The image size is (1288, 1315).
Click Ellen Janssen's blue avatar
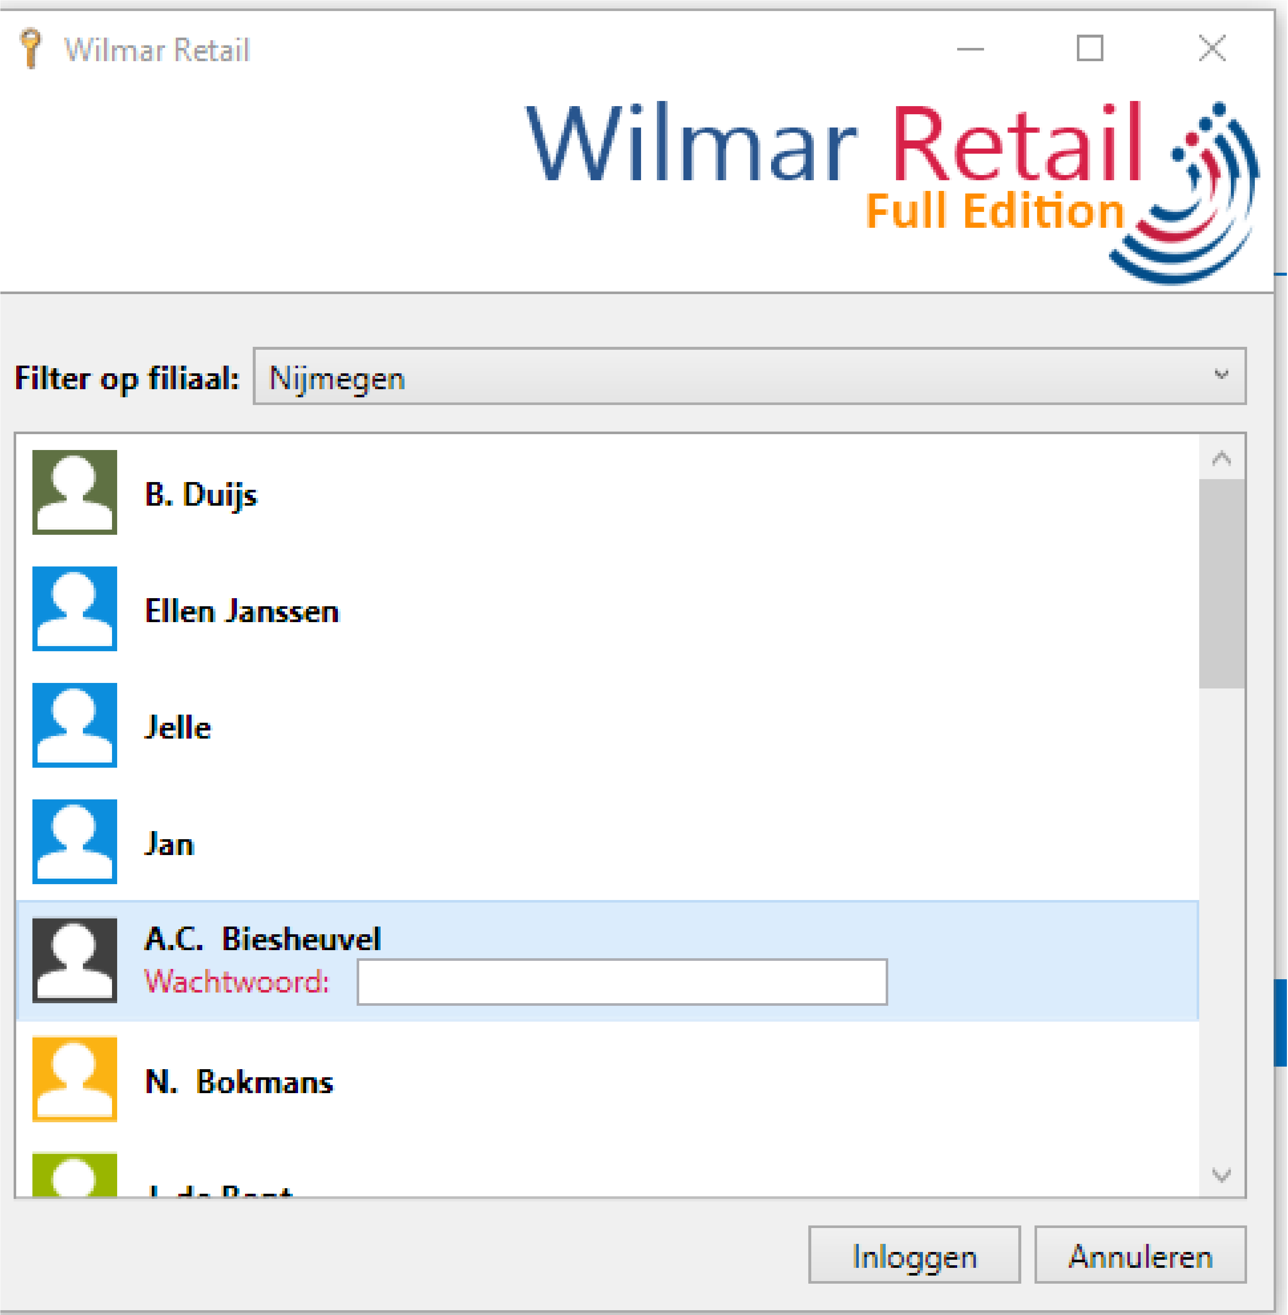click(74, 608)
